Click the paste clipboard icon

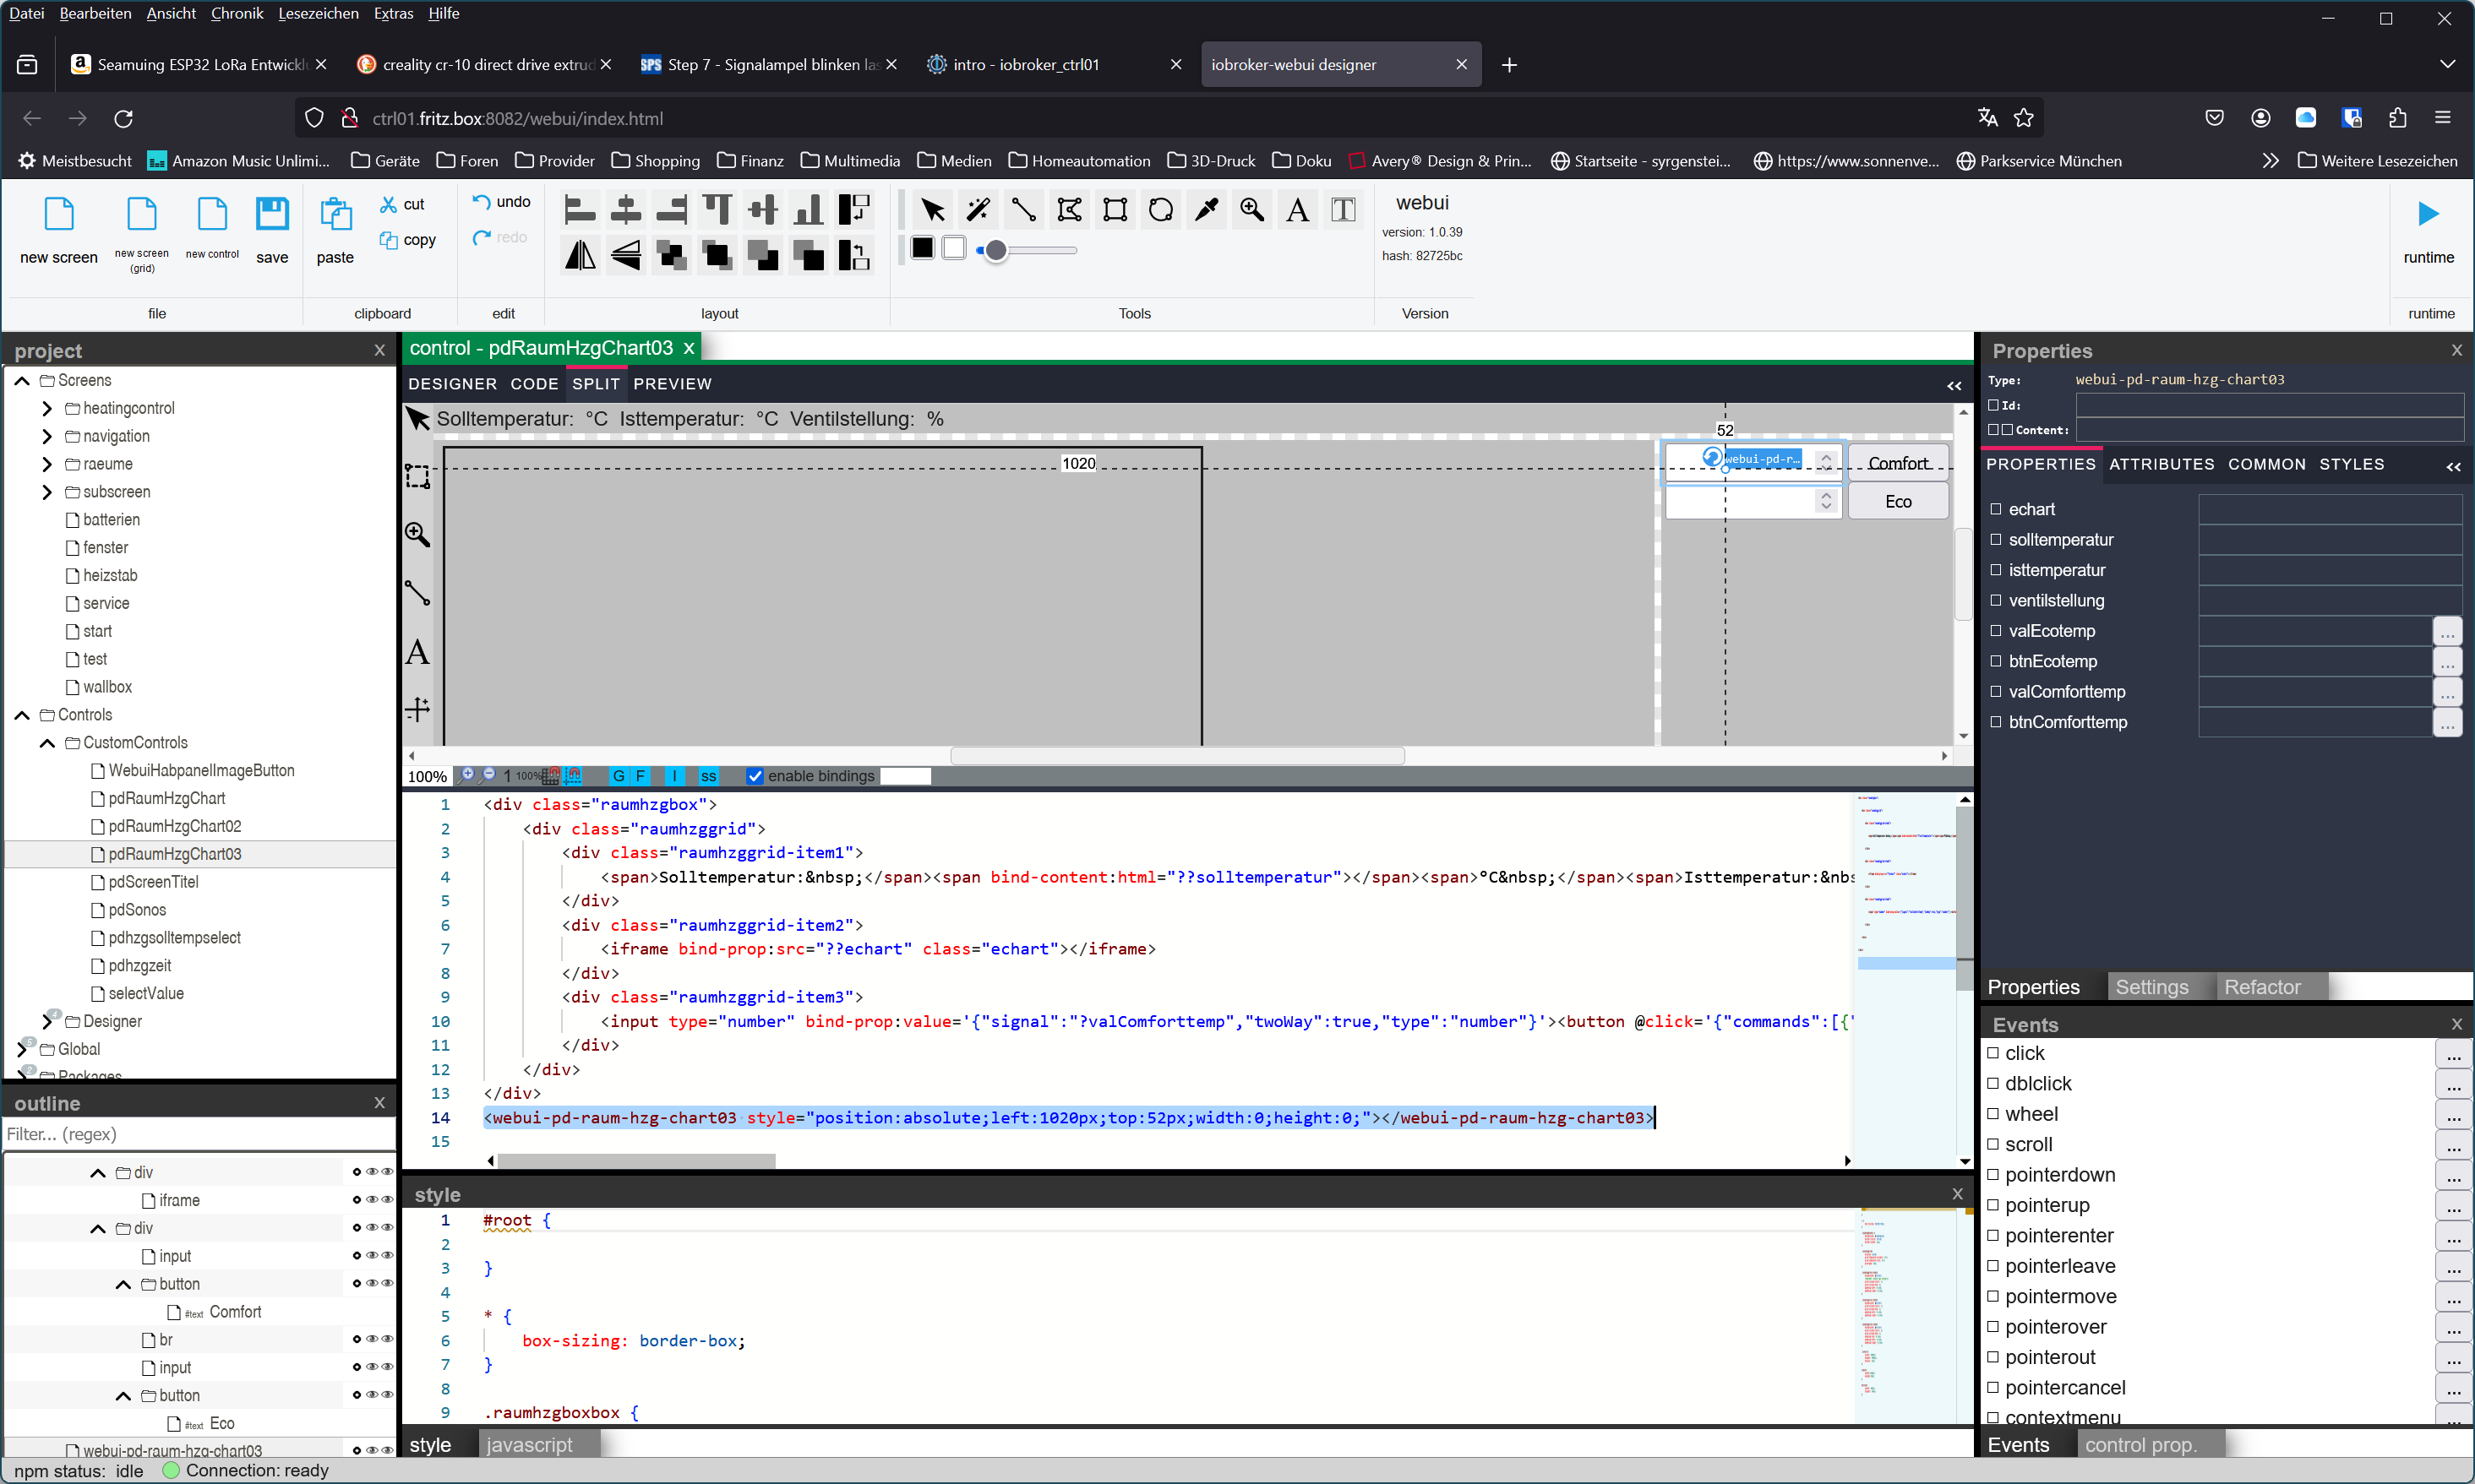(x=335, y=215)
